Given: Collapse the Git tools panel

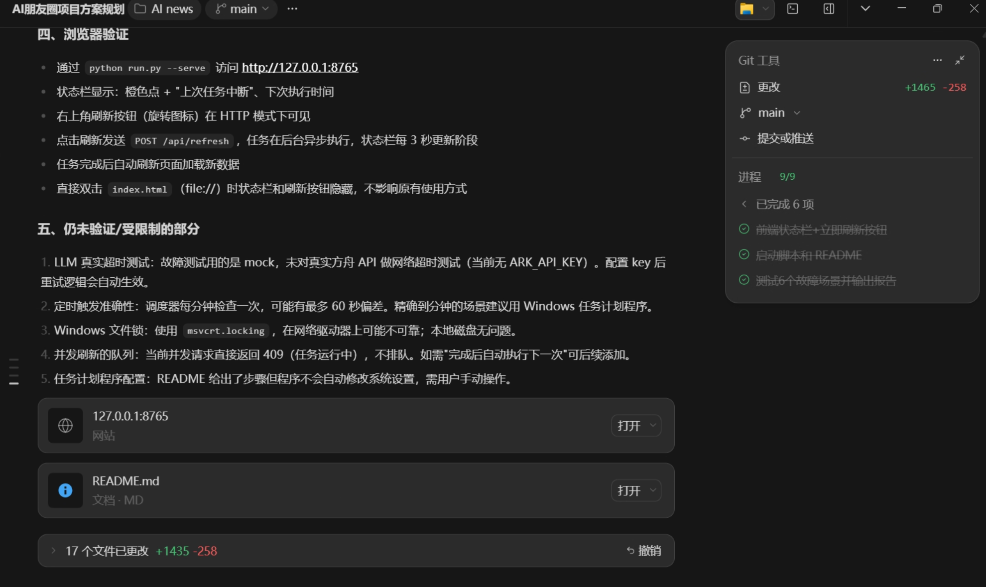Looking at the screenshot, I should (x=960, y=60).
